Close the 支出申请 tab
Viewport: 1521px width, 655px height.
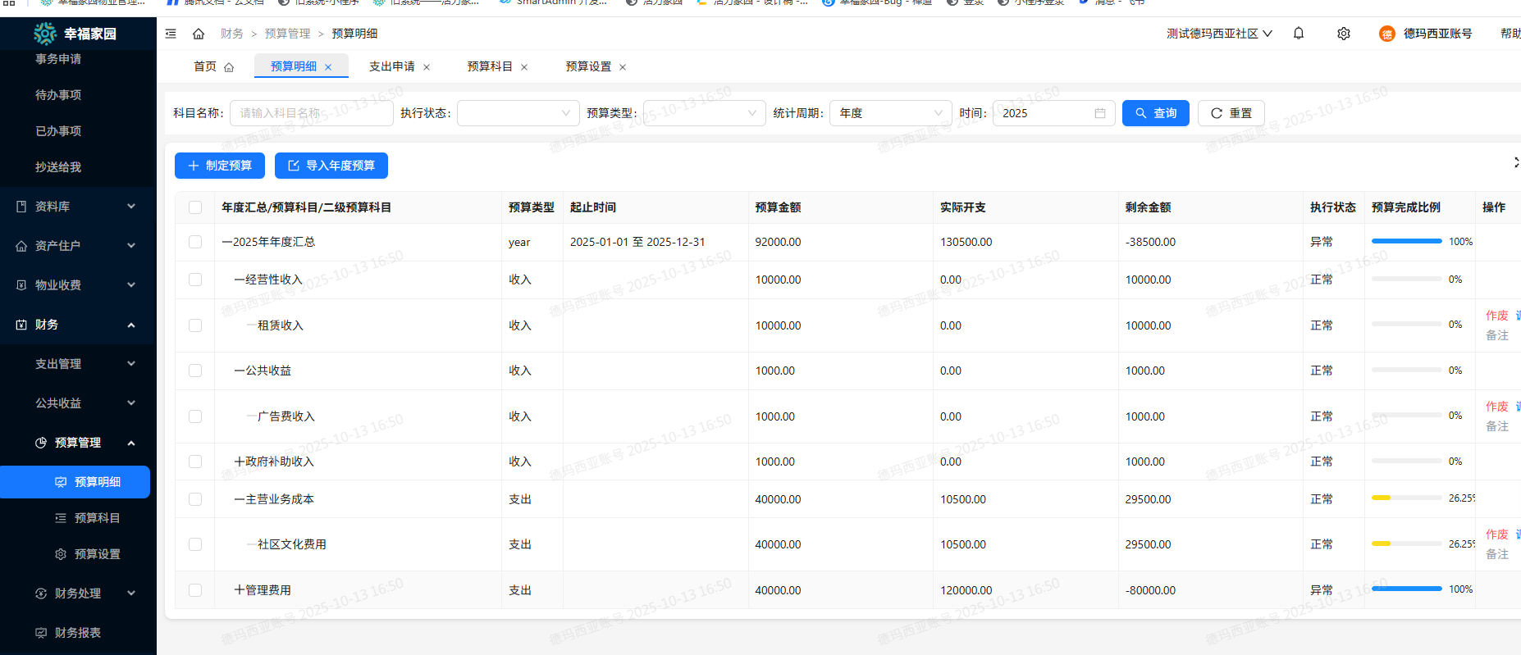(x=427, y=67)
